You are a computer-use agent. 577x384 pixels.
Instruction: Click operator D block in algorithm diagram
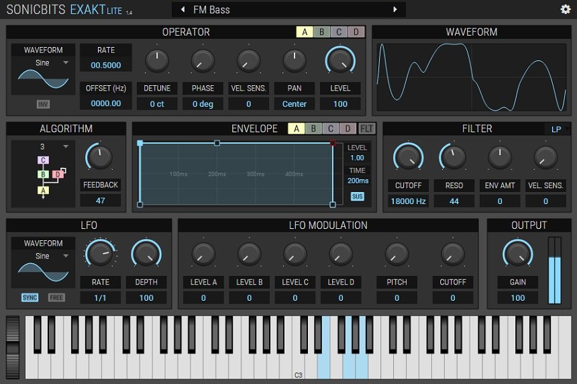[x=58, y=175]
